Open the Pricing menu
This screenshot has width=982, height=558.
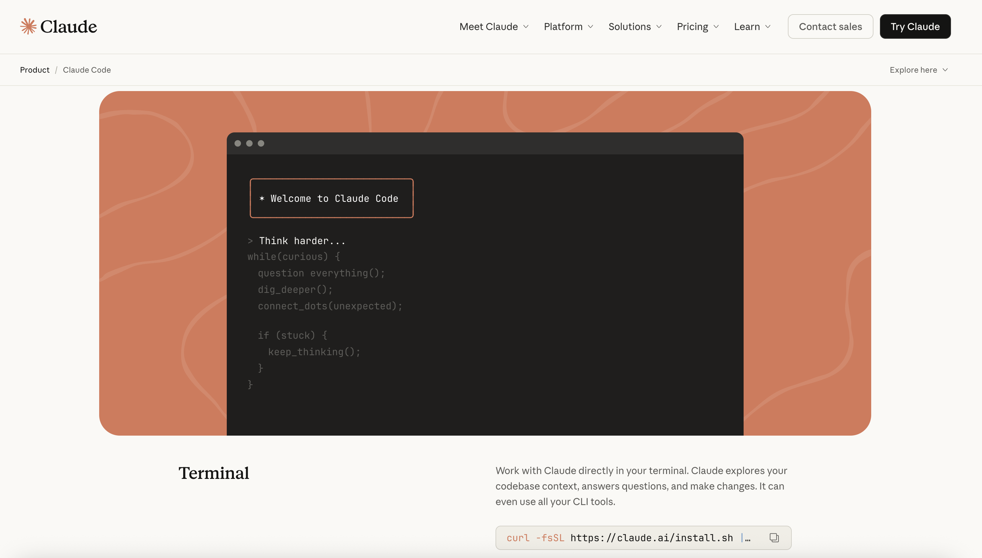tap(697, 26)
